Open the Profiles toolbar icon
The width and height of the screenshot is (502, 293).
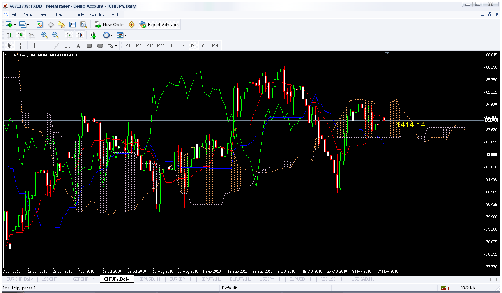pos(22,25)
